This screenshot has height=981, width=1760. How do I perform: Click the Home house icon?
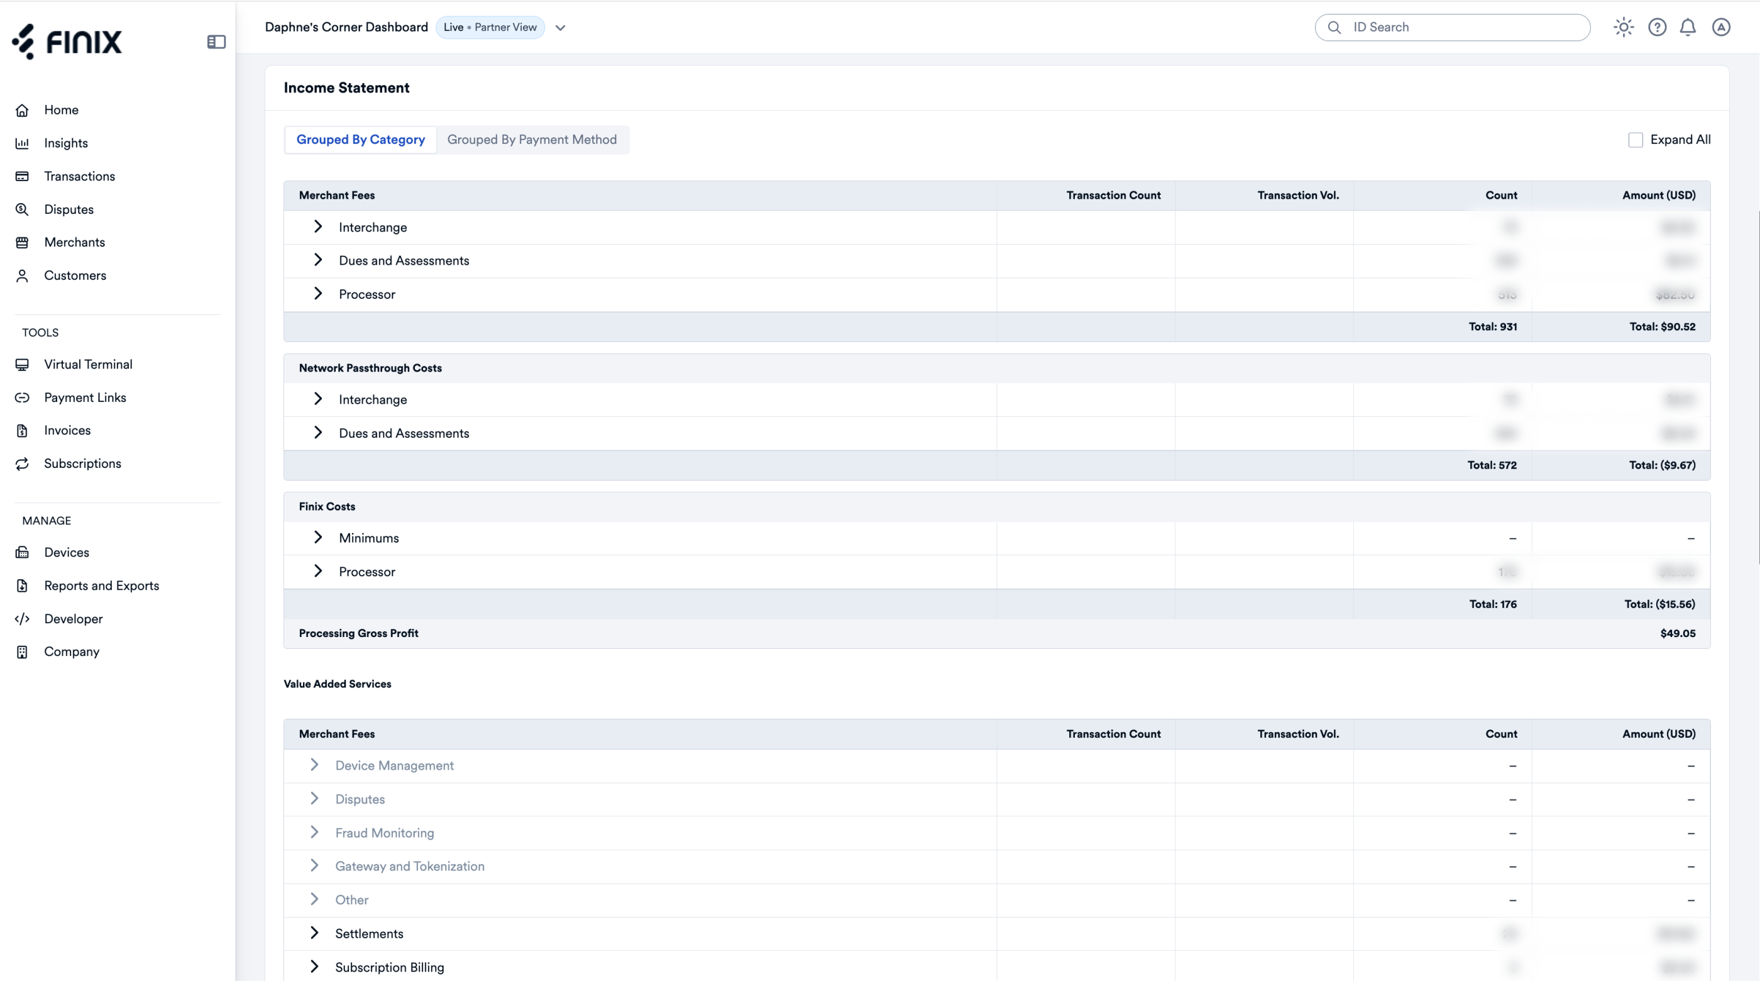point(22,110)
